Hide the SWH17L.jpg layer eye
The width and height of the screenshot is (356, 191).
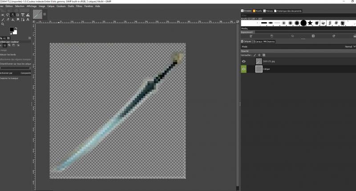click(243, 61)
